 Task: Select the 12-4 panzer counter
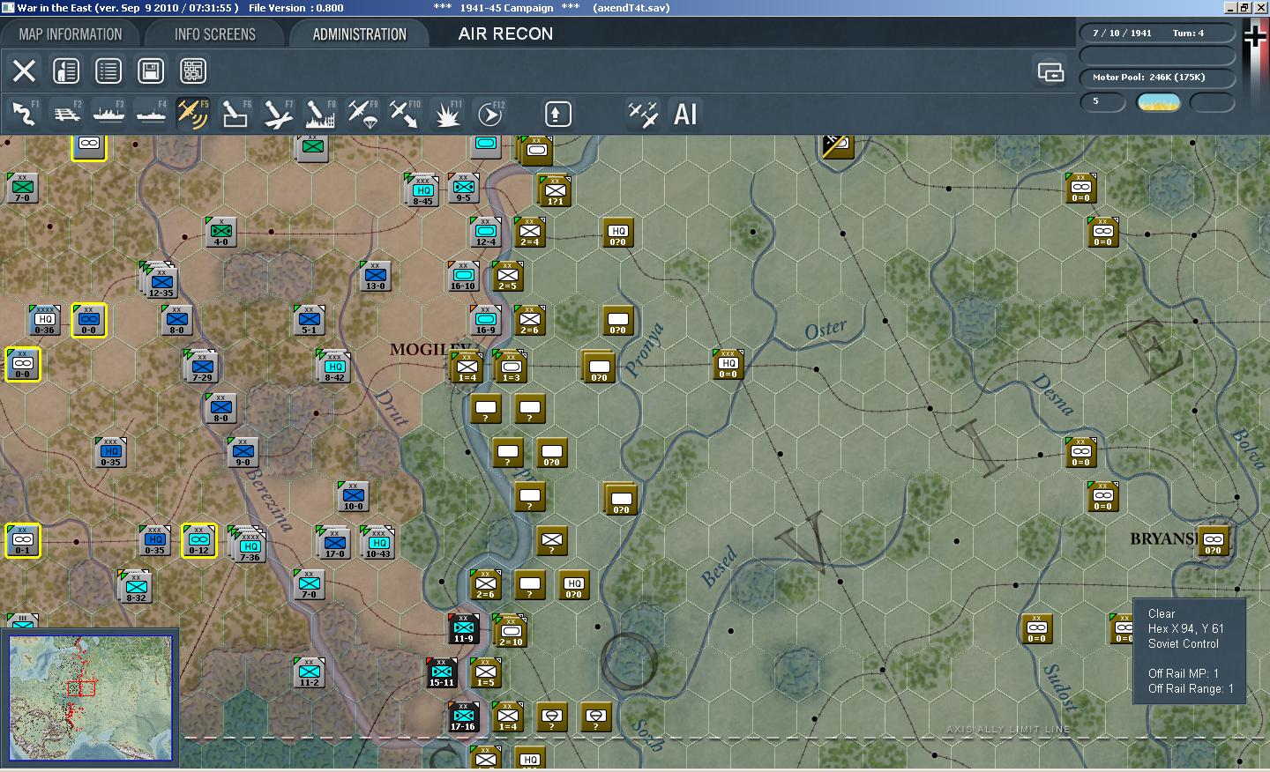click(x=486, y=233)
